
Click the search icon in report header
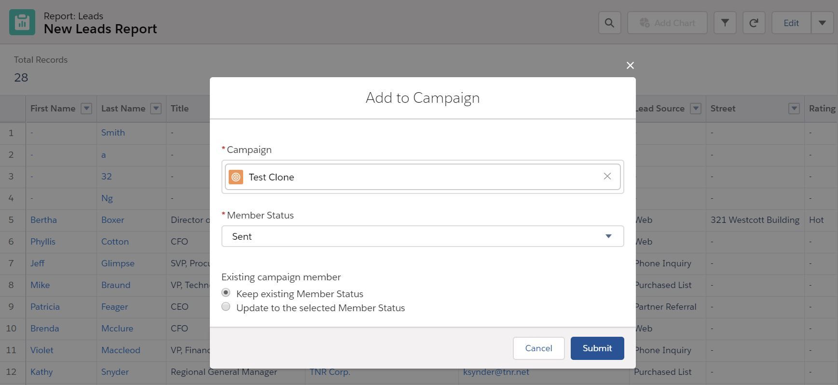[x=609, y=23]
